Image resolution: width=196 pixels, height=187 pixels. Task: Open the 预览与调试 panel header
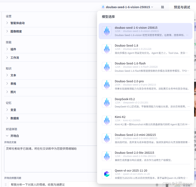(x=182, y=7)
